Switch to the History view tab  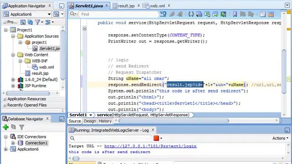click(105, 121)
